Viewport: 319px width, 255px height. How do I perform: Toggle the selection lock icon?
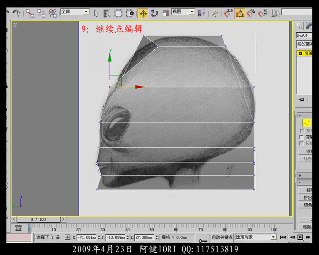coord(58,237)
